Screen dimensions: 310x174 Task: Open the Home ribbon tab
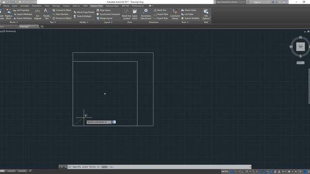[6, 6]
